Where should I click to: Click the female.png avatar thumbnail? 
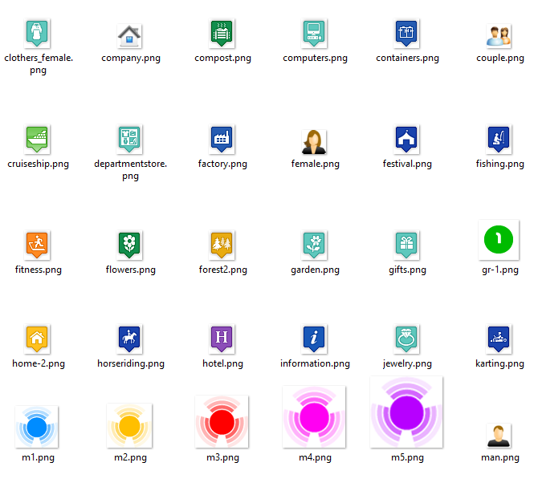pyautogui.click(x=314, y=141)
